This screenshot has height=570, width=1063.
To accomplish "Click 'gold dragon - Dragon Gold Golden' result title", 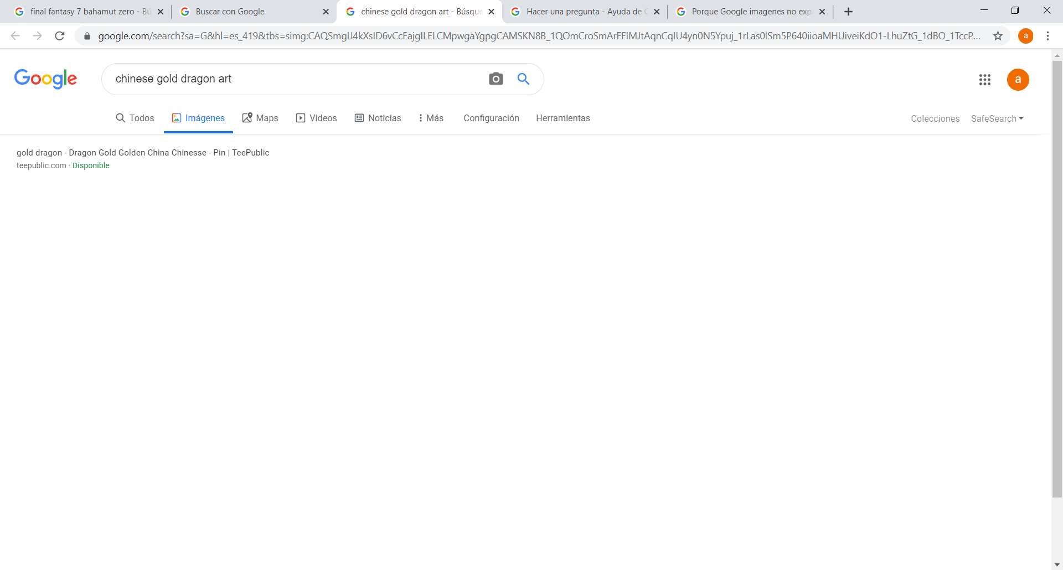I will point(143,152).
